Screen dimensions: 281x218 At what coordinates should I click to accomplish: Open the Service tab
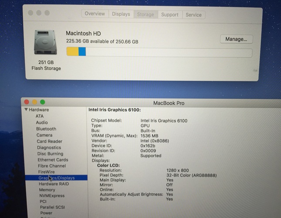click(x=193, y=15)
